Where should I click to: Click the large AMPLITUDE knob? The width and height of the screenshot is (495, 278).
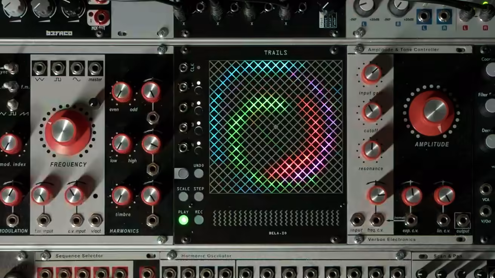tap(432, 113)
